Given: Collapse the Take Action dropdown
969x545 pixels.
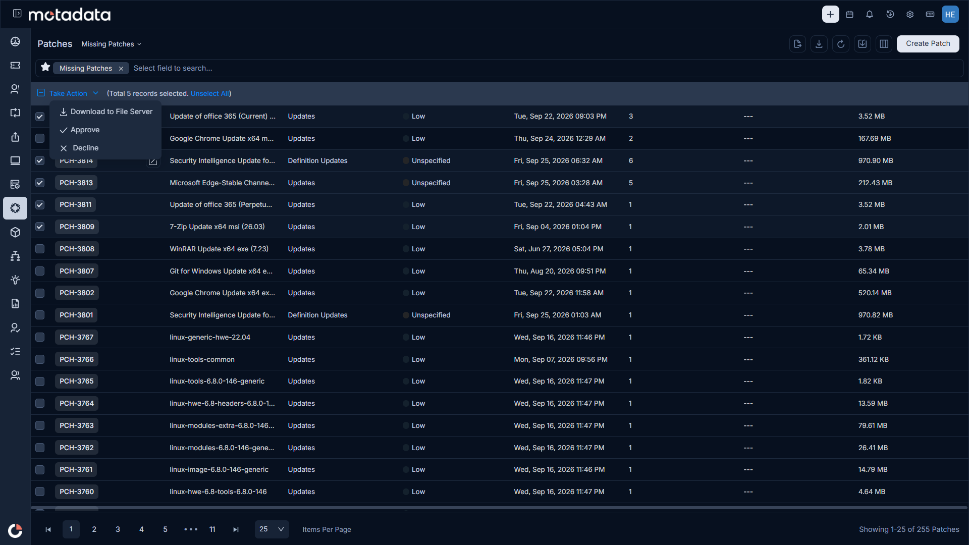Looking at the screenshot, I should tap(74, 93).
